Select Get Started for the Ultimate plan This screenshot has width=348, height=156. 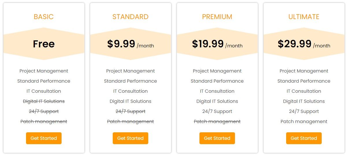click(x=304, y=138)
